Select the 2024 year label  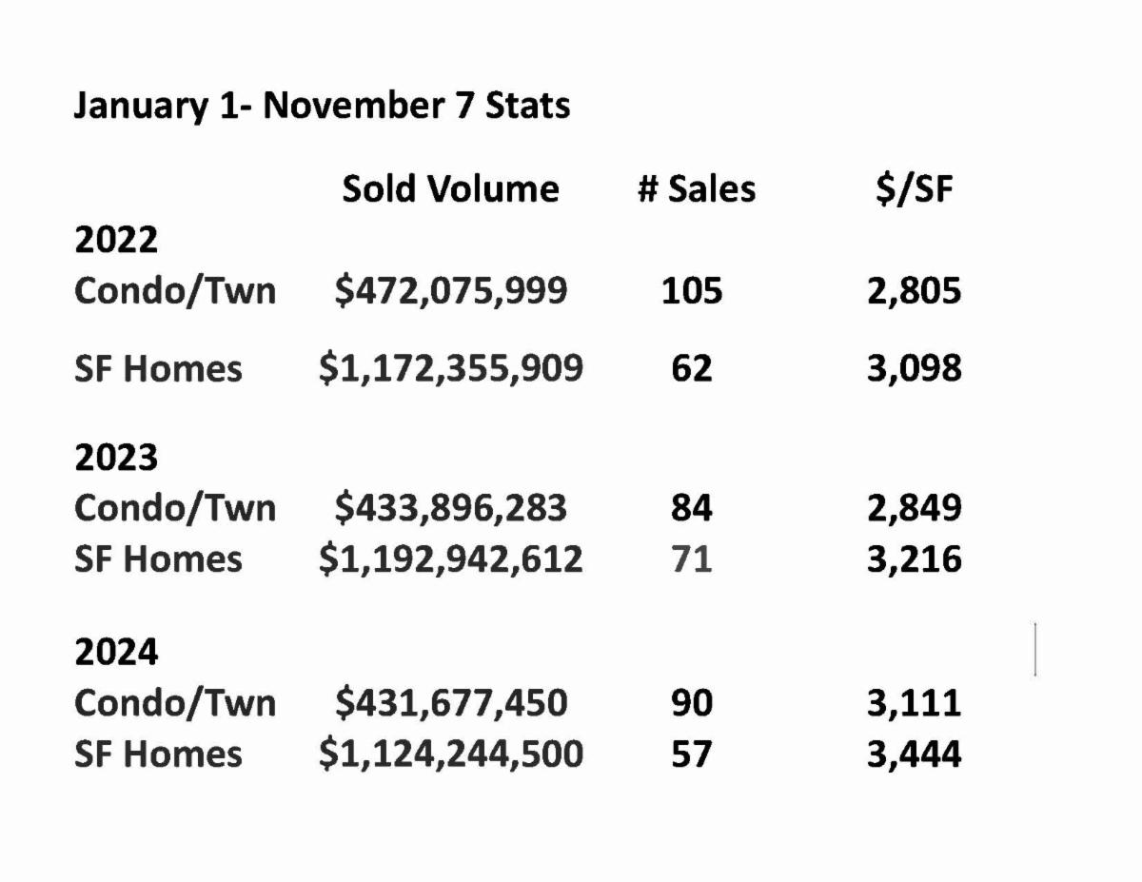[x=115, y=653]
